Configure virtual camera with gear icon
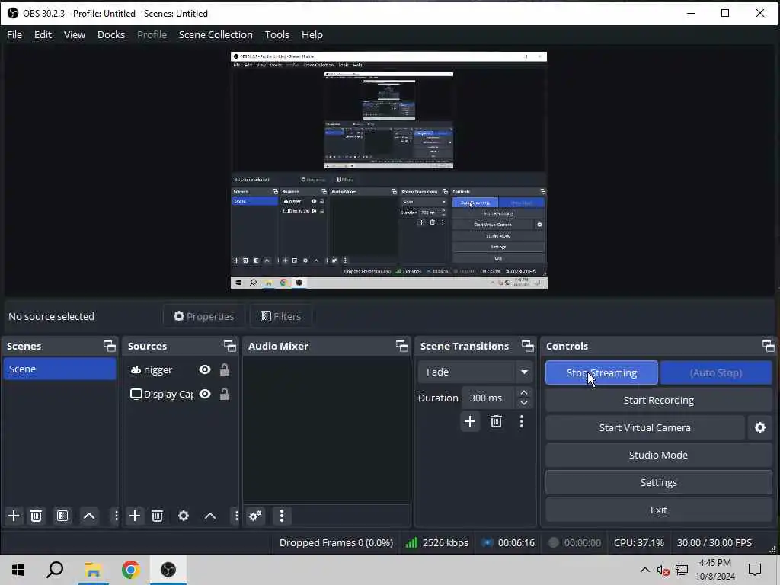The width and height of the screenshot is (780, 585). [x=760, y=427]
